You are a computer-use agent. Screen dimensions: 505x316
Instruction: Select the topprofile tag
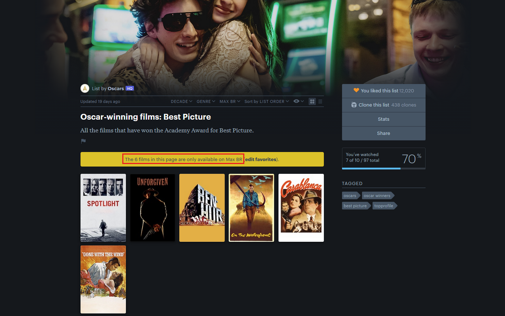(x=384, y=206)
